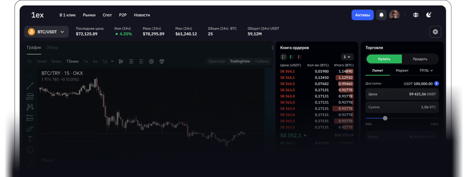Open chart settings gear icon
The image size is (466, 177).
point(151,61)
